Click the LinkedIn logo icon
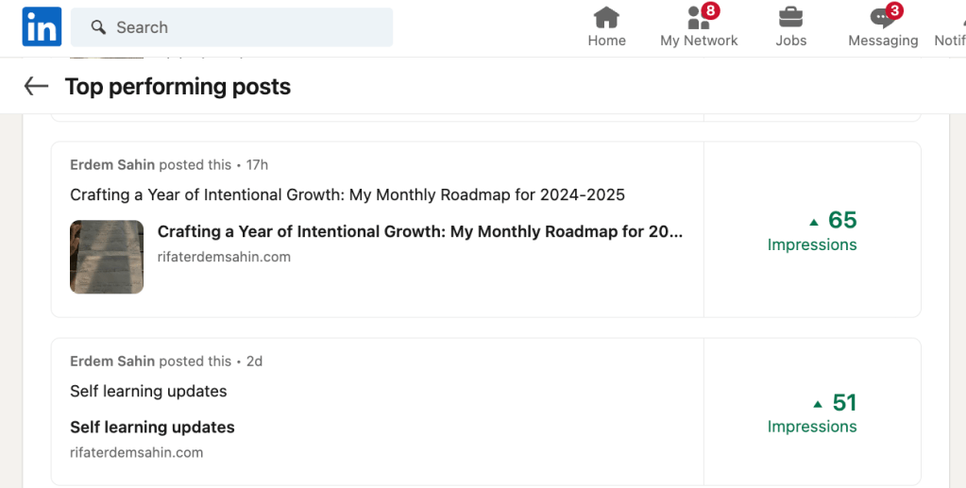966x488 pixels. coord(42,26)
